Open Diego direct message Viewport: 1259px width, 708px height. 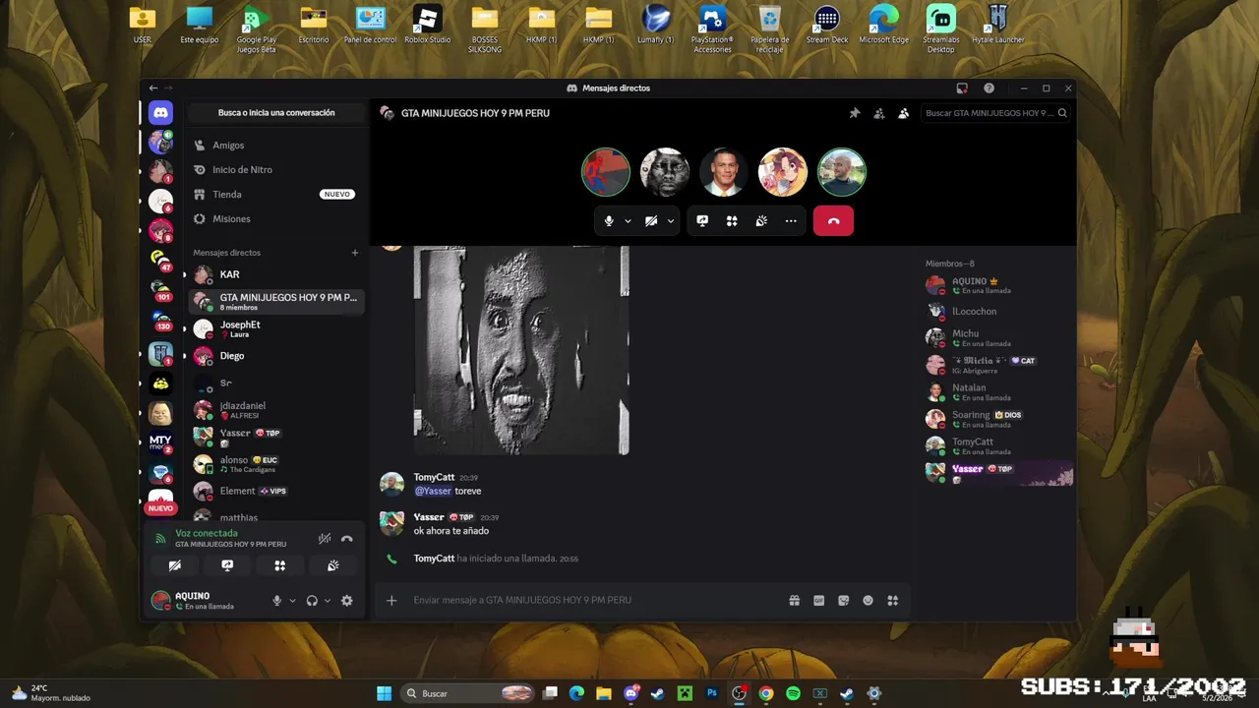coord(274,356)
